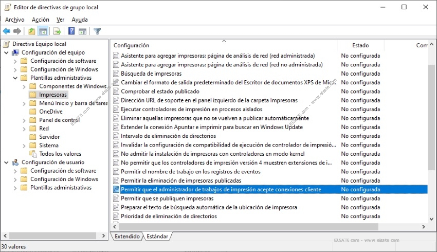Select Preparar el texto de búsqueda automática
Screen dimensions: 437x252
(209, 207)
